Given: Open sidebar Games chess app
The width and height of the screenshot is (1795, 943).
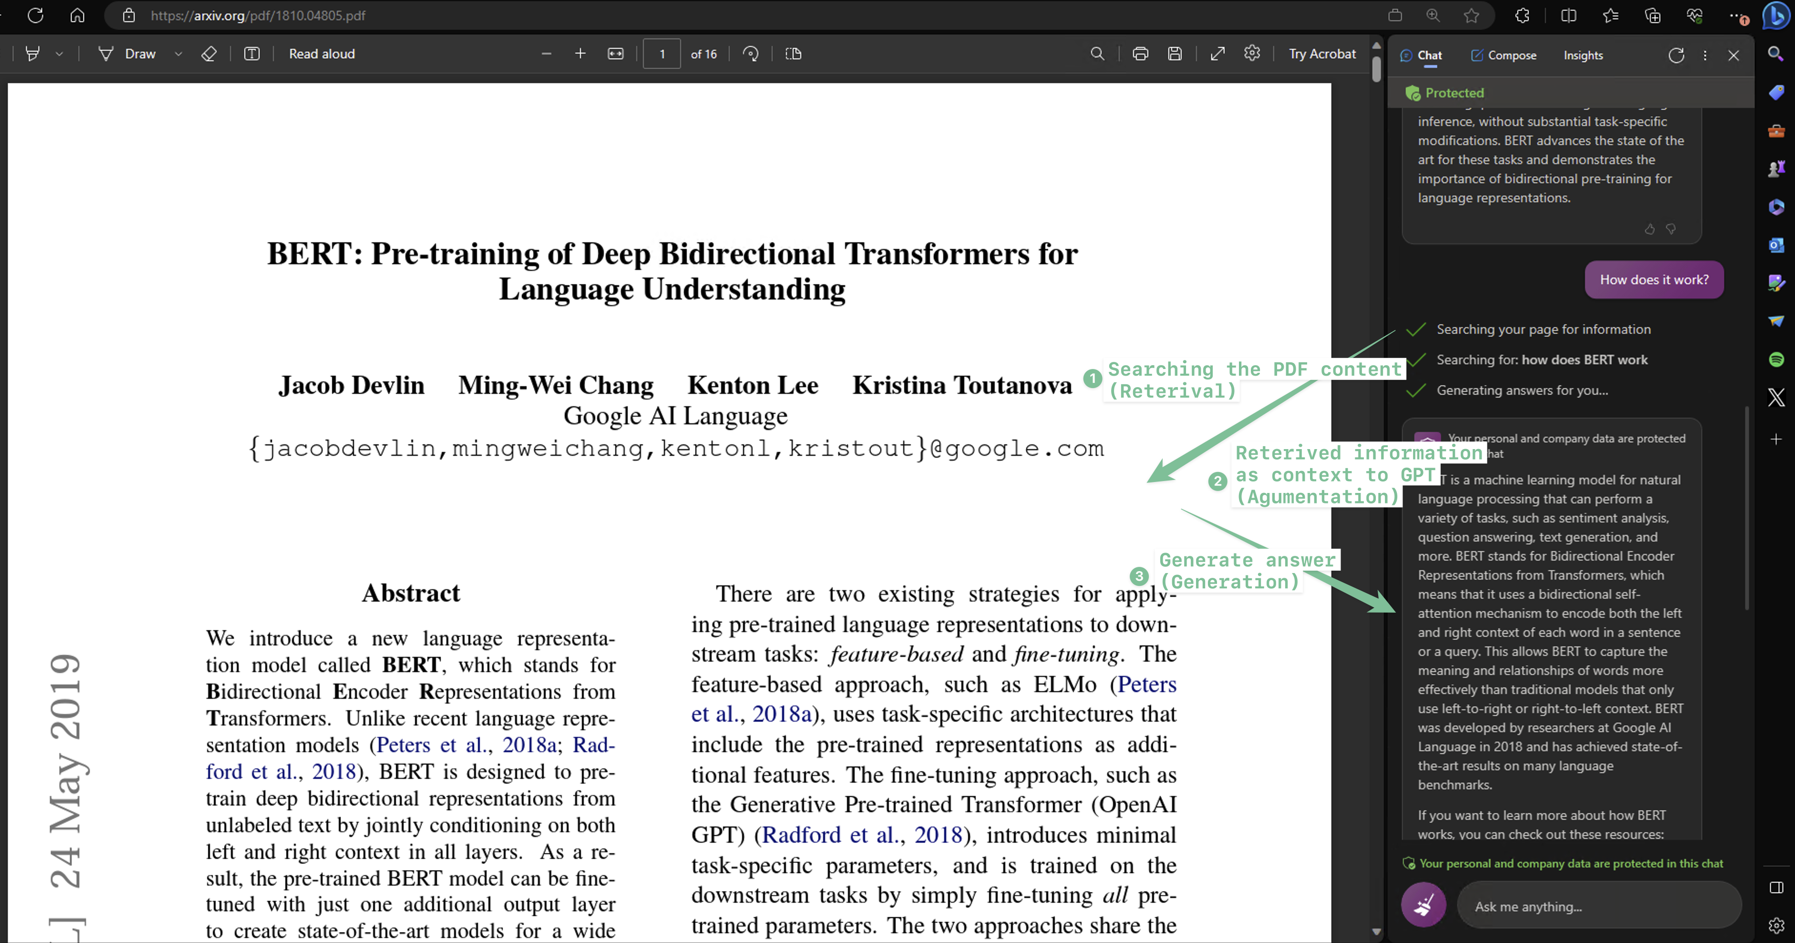Looking at the screenshot, I should coord(1776,168).
